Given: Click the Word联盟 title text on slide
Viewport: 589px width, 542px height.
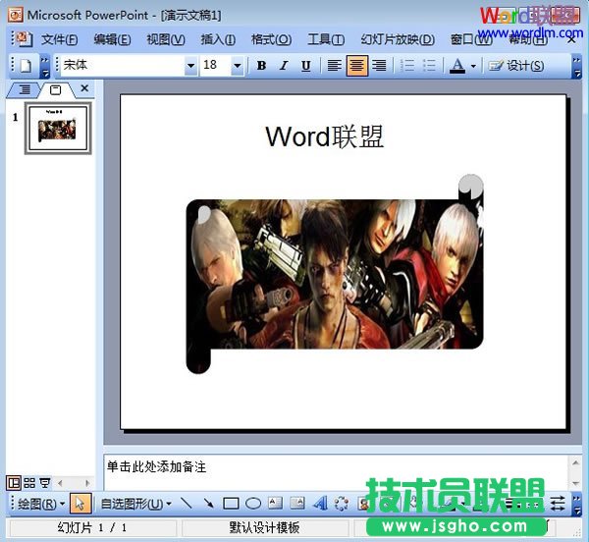Looking at the screenshot, I should point(325,136).
